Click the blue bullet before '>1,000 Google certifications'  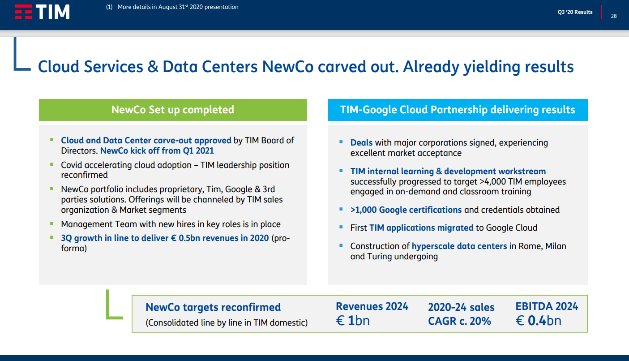coord(341,210)
